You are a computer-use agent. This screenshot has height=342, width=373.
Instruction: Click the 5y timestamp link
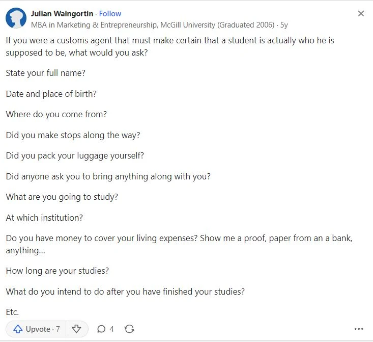(284, 25)
